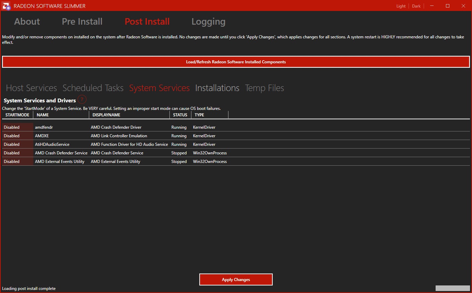Close the Radeon Software Slimmer window
472x293 pixels.
[x=463, y=6]
